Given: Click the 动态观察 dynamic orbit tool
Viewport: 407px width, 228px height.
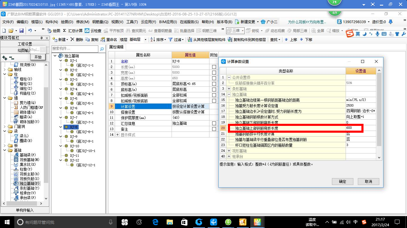Looking at the screenshot, I should (x=275, y=31).
